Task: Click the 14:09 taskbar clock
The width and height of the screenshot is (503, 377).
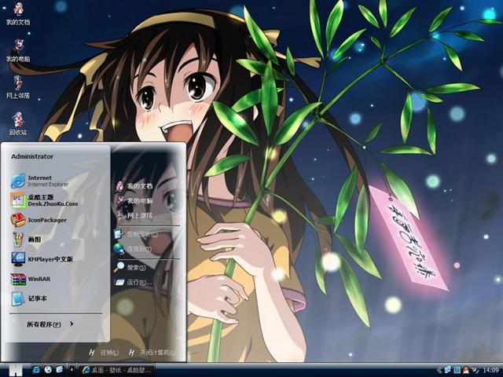Action: [x=490, y=370]
